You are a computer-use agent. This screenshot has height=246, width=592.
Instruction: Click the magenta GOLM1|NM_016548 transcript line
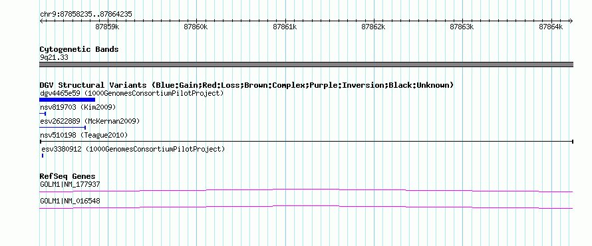pyautogui.click(x=306, y=207)
